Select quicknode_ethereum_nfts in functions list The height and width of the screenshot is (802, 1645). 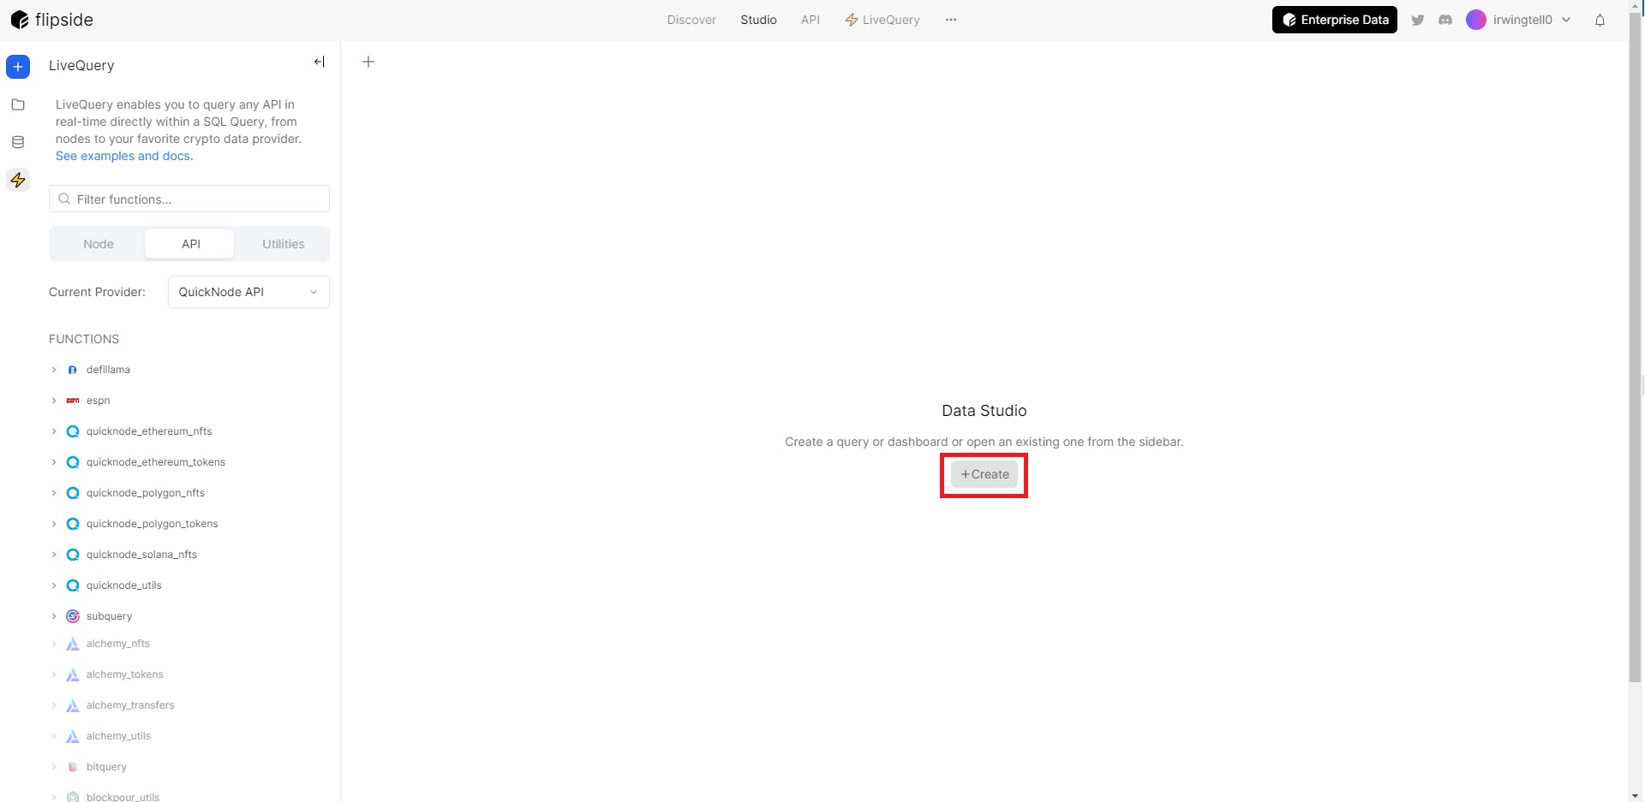149,431
